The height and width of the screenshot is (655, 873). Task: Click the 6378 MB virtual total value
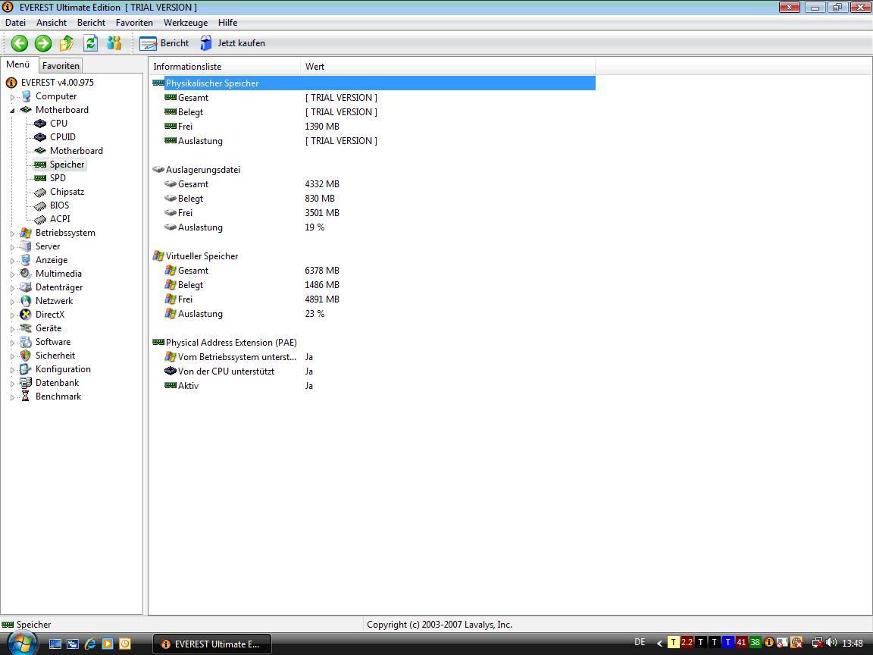(322, 271)
